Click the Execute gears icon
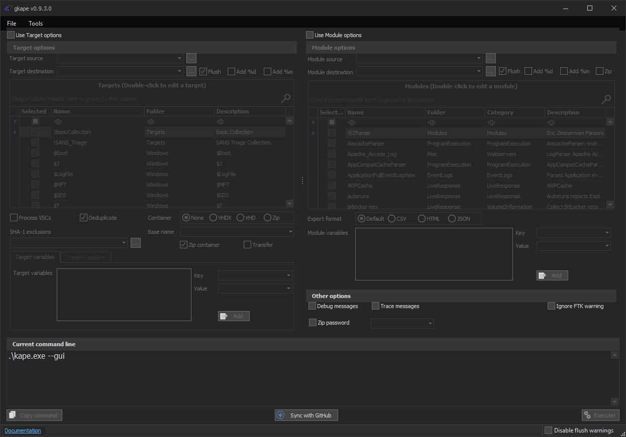Viewport: 626px width, 437px height. 587,415
